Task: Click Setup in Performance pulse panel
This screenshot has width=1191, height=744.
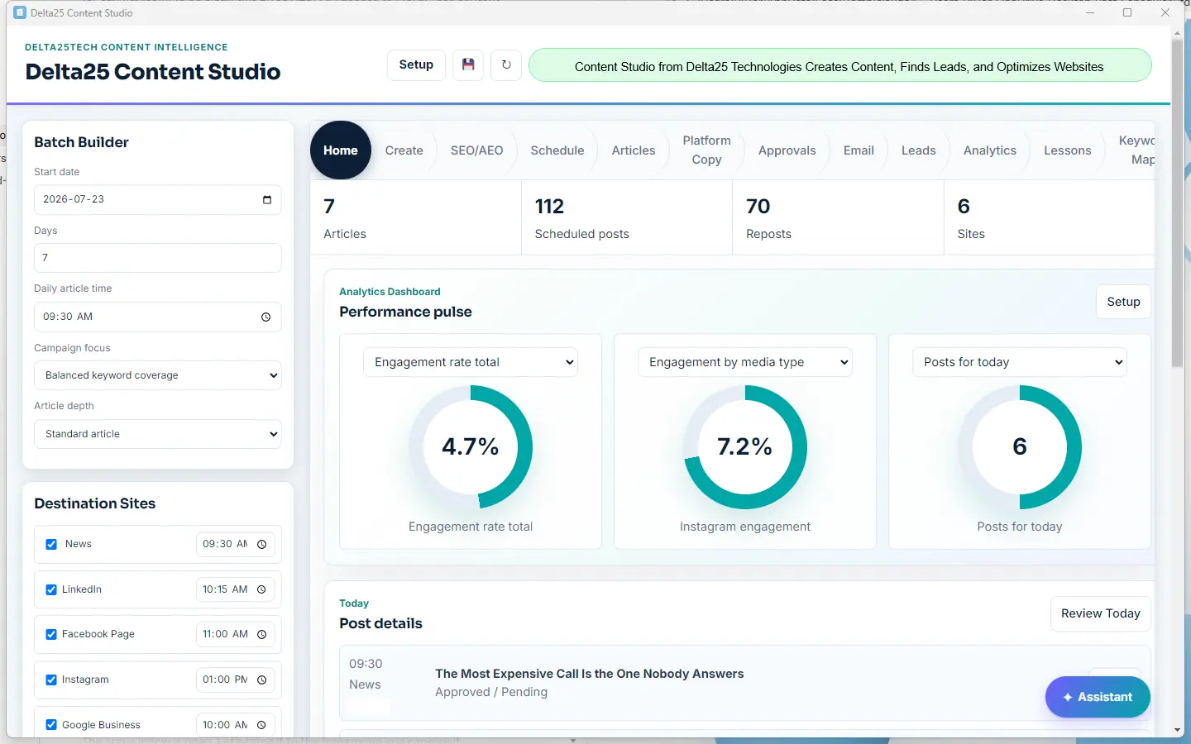Action: coord(1123,302)
